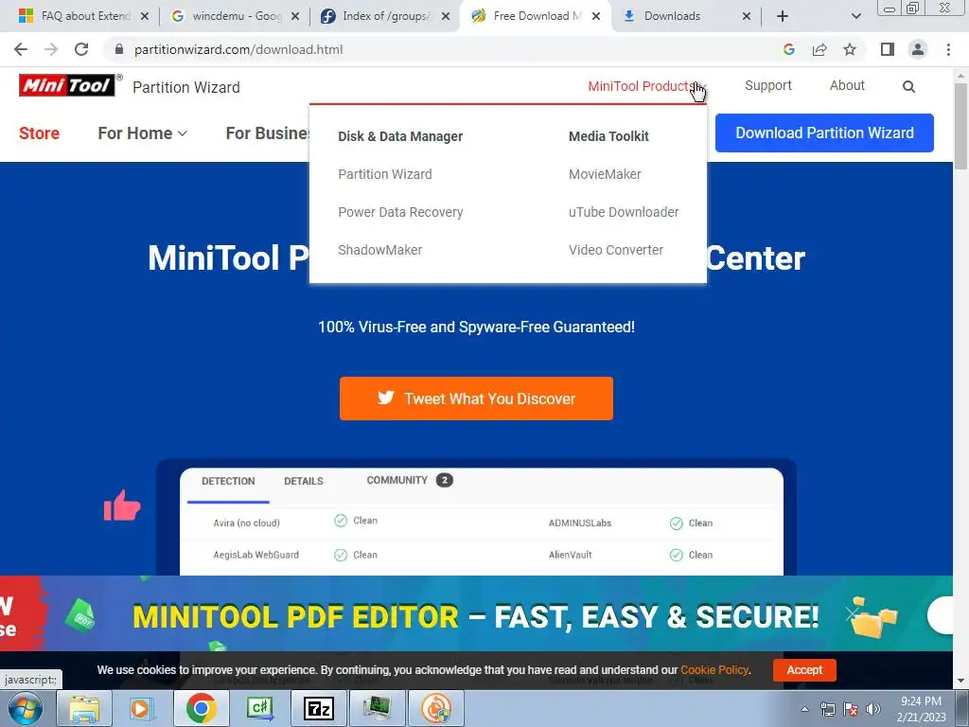Select MovieMaker from Media Toolkit

coord(605,174)
